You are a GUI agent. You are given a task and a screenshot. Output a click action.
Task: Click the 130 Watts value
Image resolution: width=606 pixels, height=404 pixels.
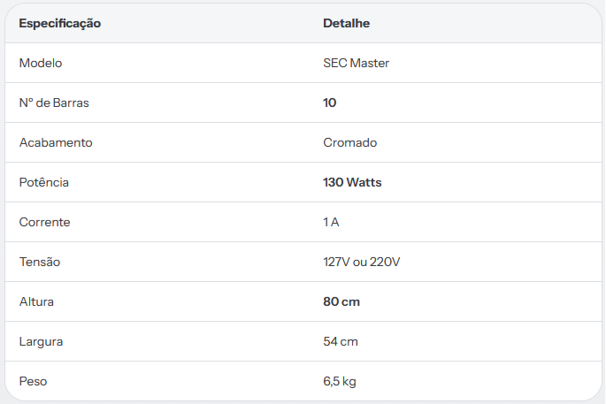(x=352, y=182)
